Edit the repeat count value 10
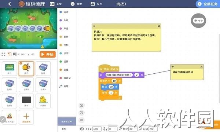 [x=114, y=81]
